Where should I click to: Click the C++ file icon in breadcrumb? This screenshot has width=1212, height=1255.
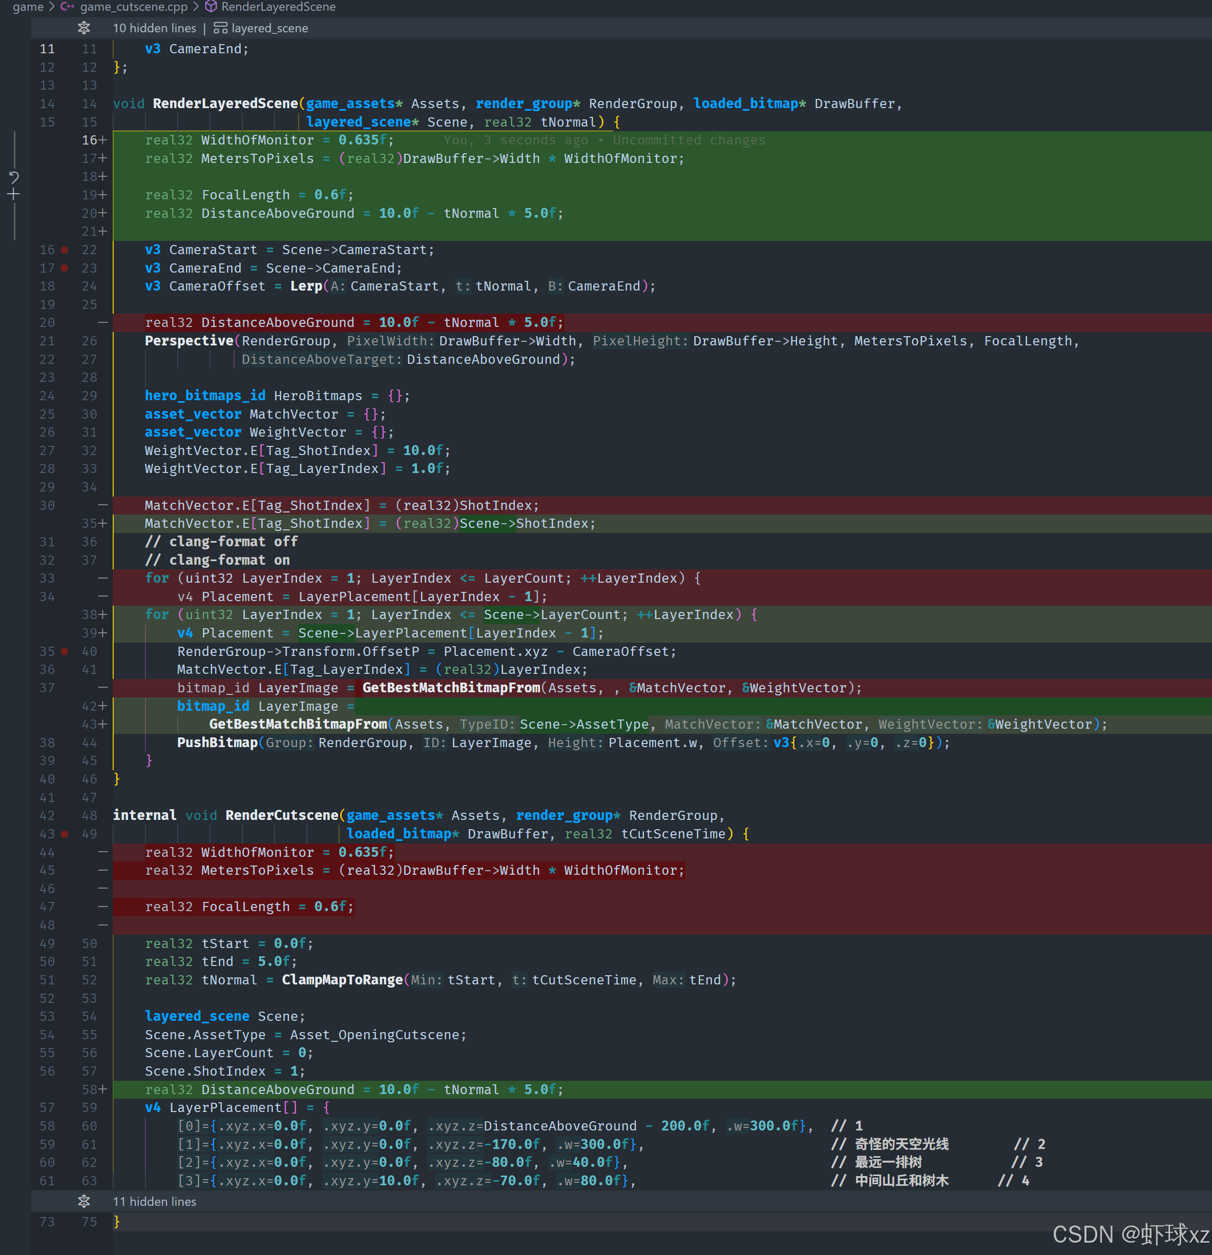tap(67, 6)
